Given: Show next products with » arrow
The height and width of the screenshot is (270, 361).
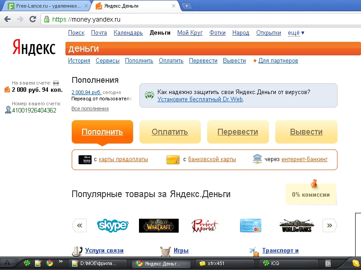Looking at the screenshot, I should coord(330,225).
